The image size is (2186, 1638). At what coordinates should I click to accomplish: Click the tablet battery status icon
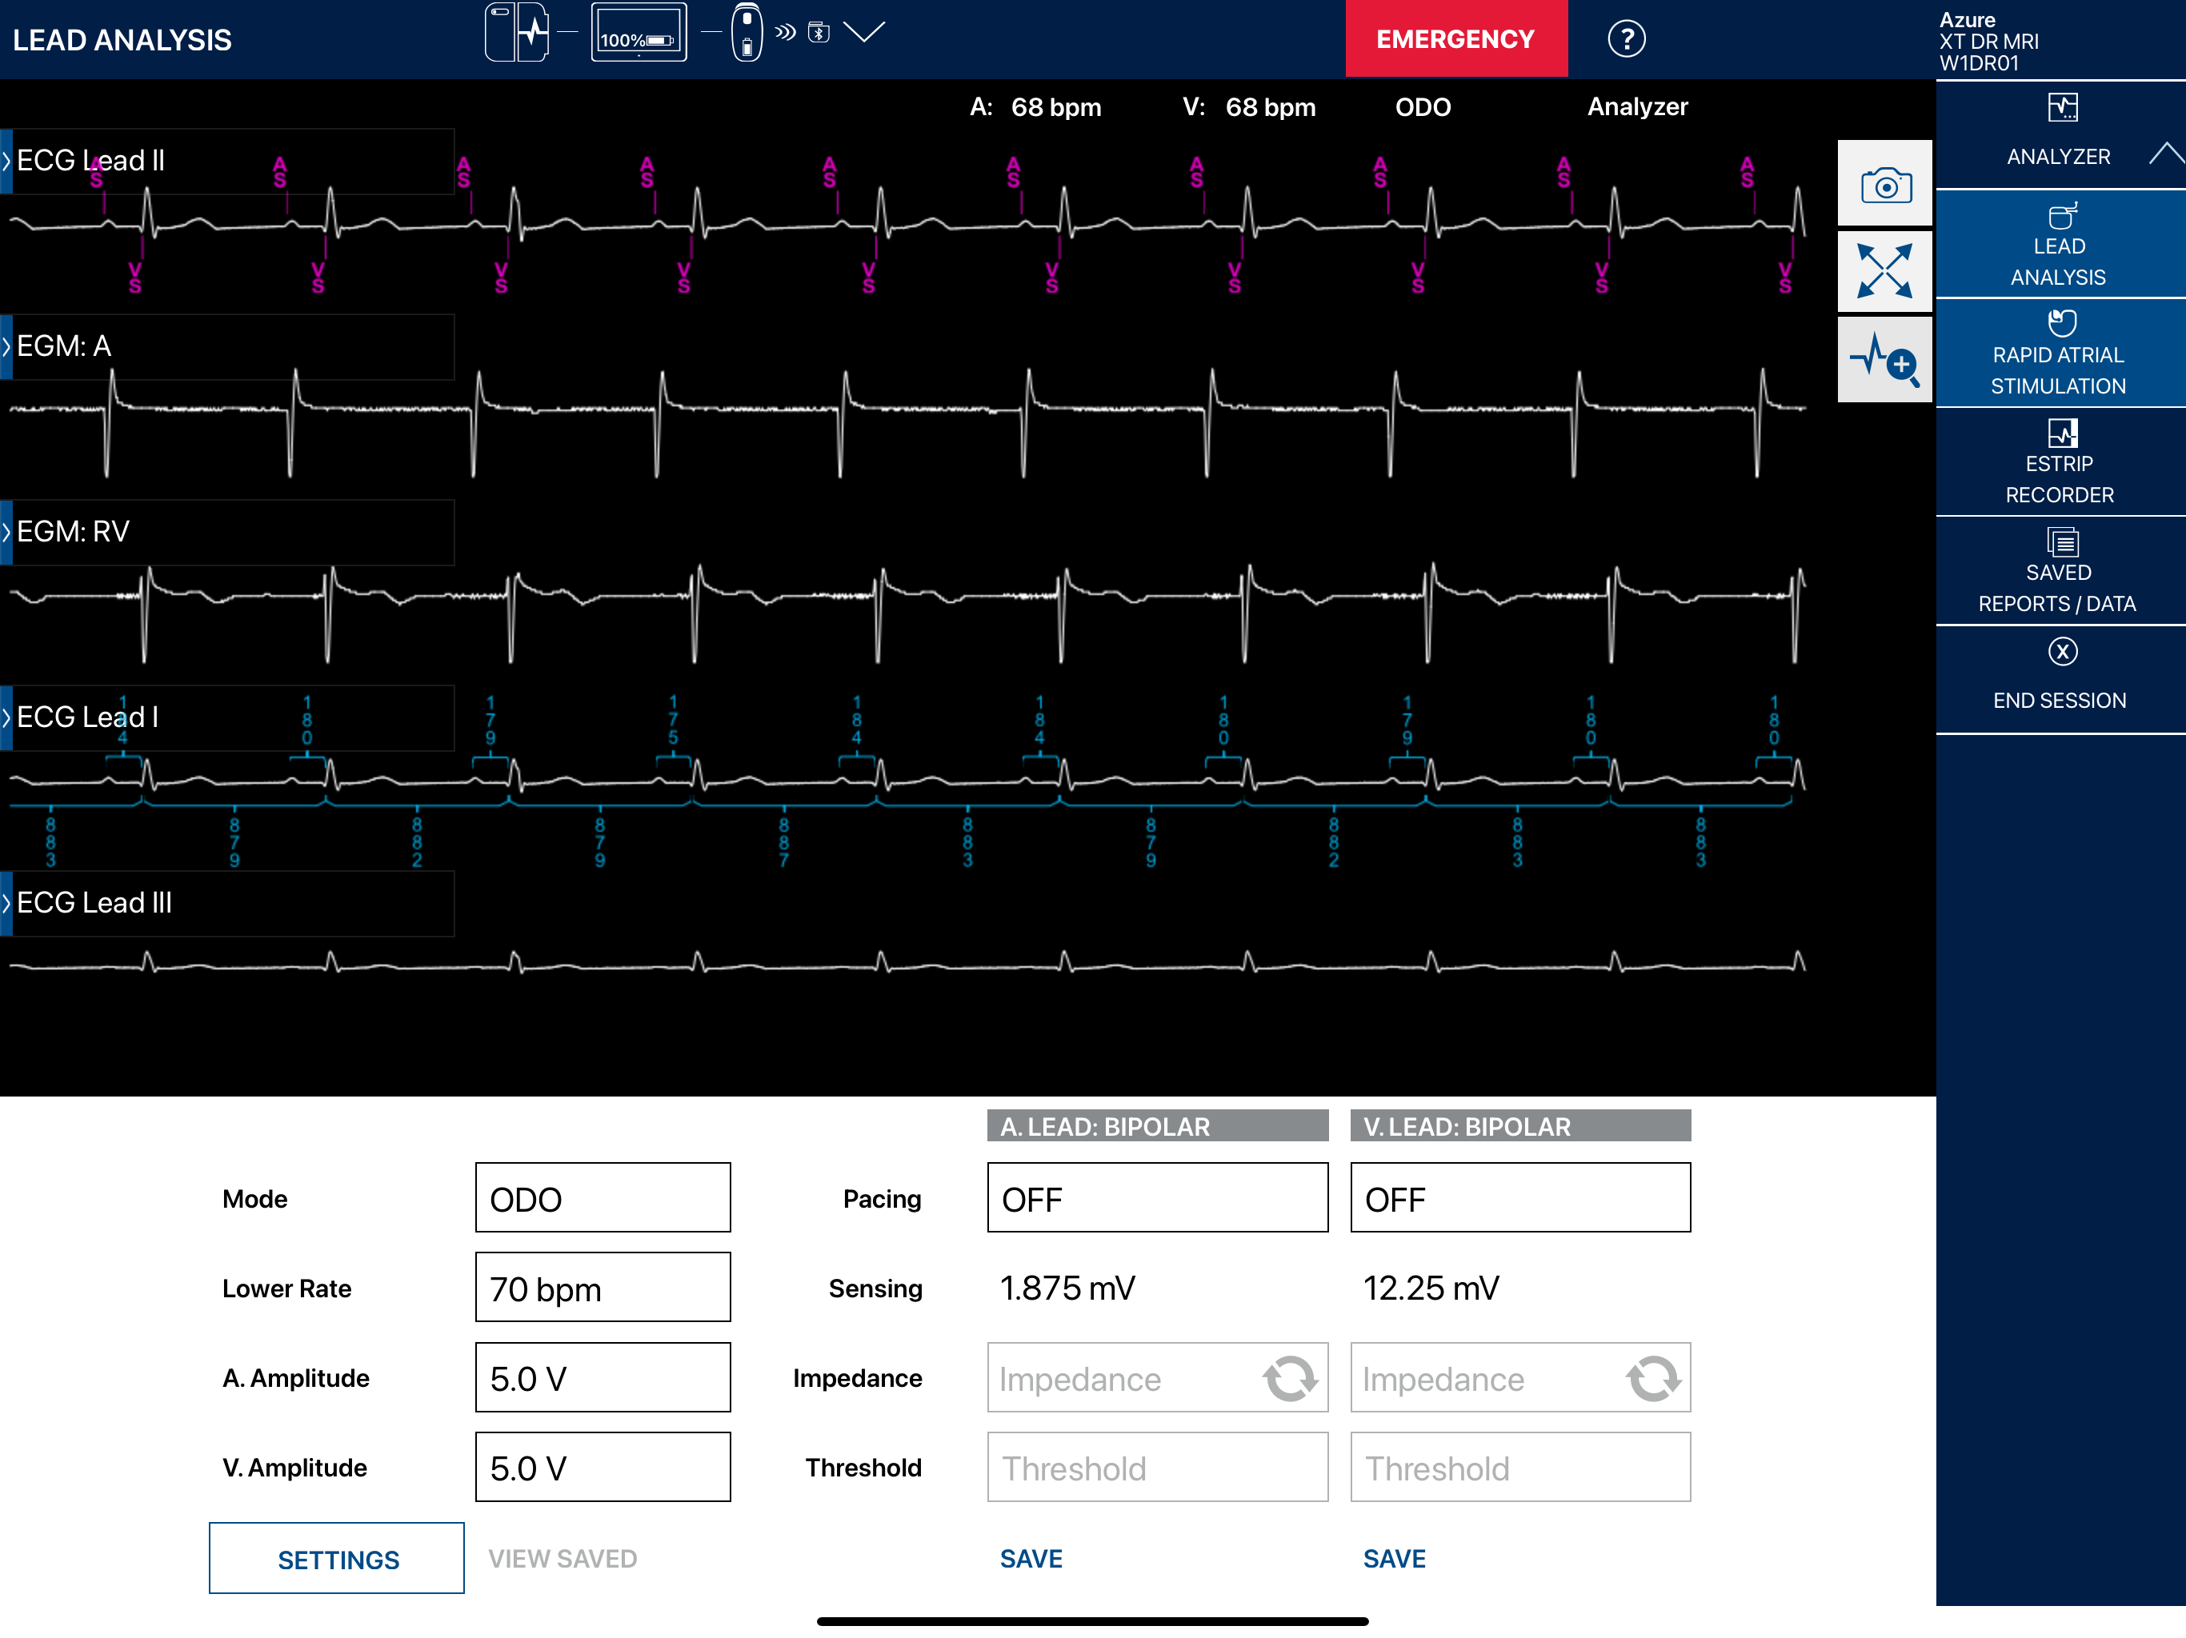pos(639,34)
